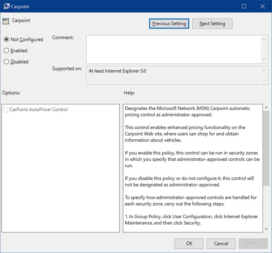Click Comment box scroll down arrow
The image size is (272, 253).
(x=264, y=59)
